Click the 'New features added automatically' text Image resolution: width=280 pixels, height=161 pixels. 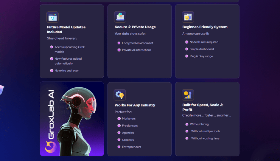(68, 61)
